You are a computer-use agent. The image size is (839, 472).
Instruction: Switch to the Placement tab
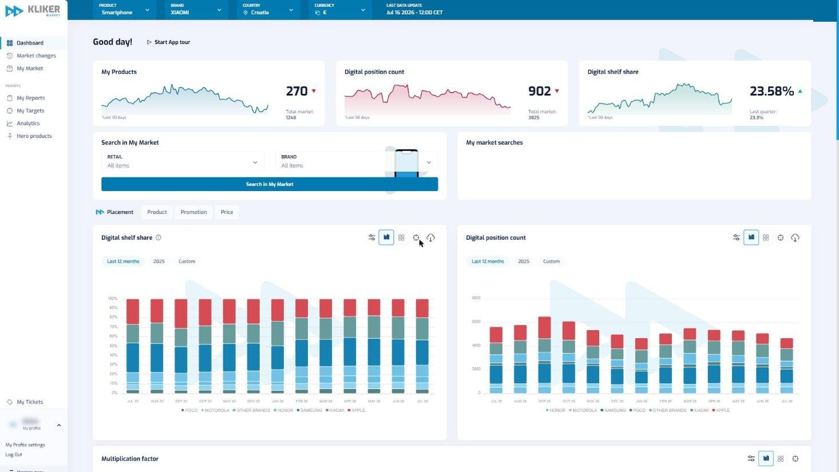pos(115,212)
